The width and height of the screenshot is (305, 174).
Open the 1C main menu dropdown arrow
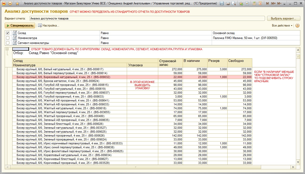pos(10,3)
